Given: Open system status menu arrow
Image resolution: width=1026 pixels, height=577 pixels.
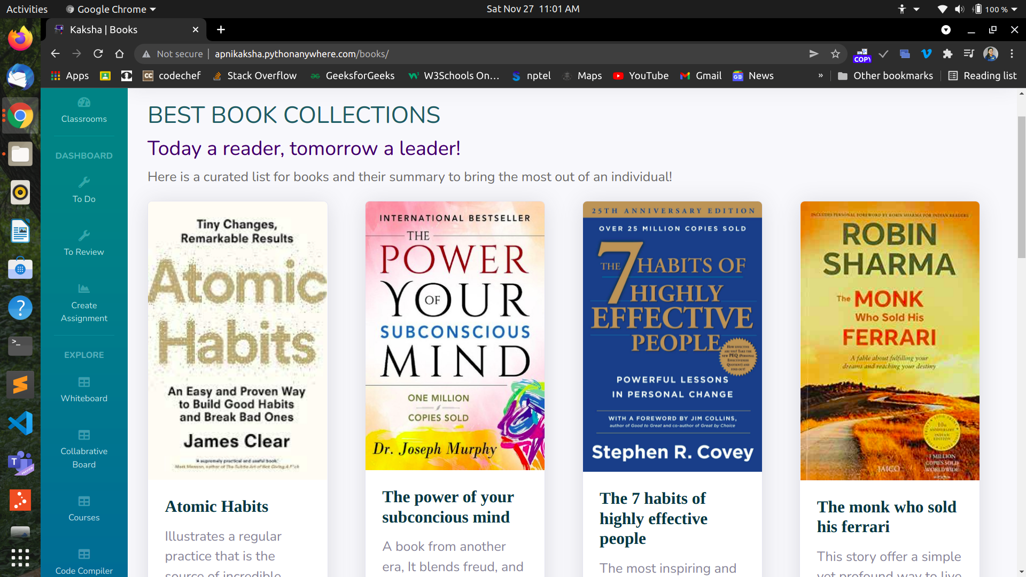Looking at the screenshot, I should coord(1014,9).
